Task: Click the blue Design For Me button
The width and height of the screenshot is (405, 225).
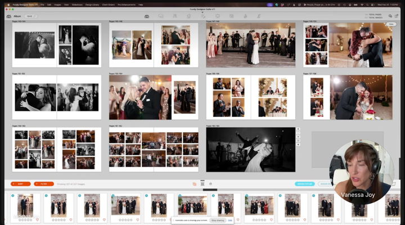Action: click(304, 183)
